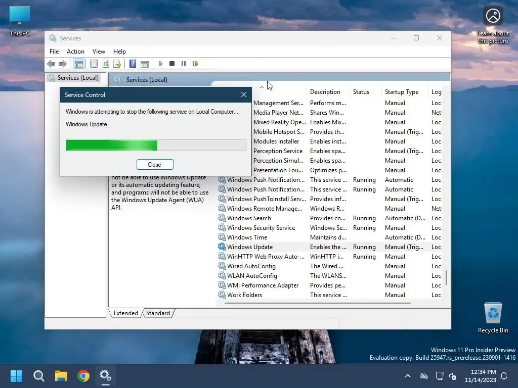The width and height of the screenshot is (518, 388).
Task: Click Learn about this picture icon
Action: [493, 25]
